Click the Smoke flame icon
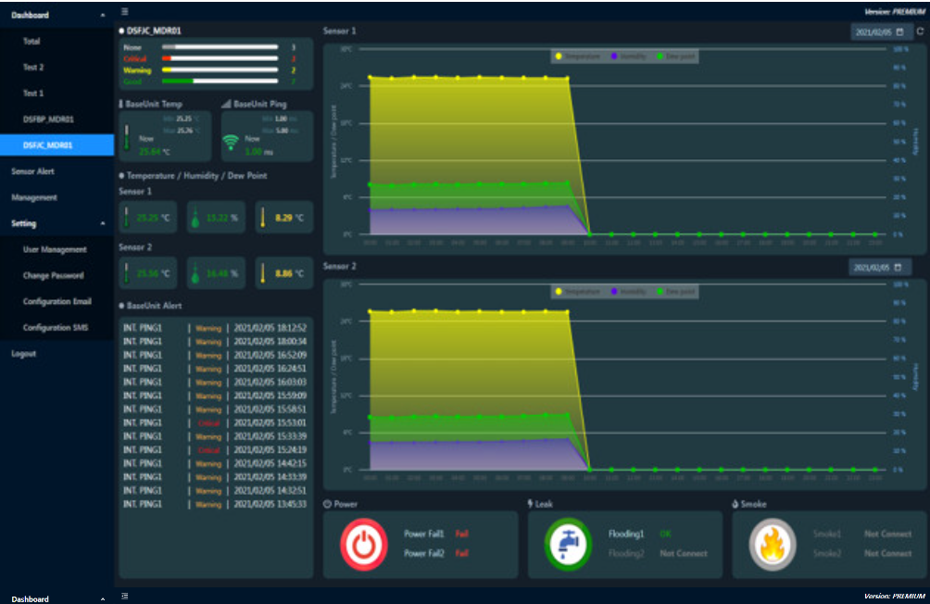930x604 pixels. click(x=773, y=543)
